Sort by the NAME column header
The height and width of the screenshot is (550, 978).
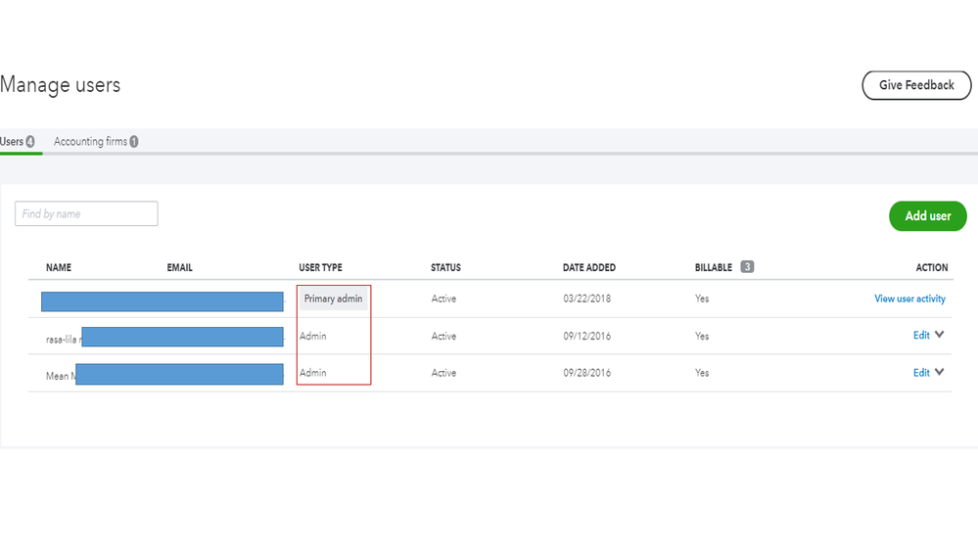(x=59, y=267)
